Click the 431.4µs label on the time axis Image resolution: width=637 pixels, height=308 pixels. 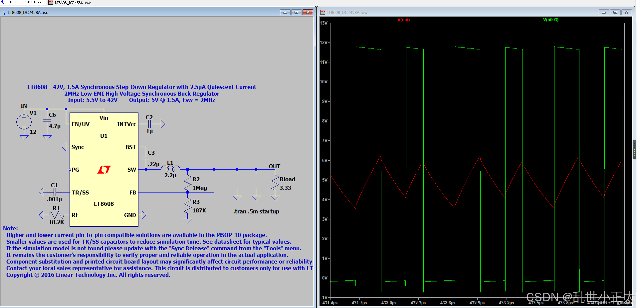tap(330, 303)
